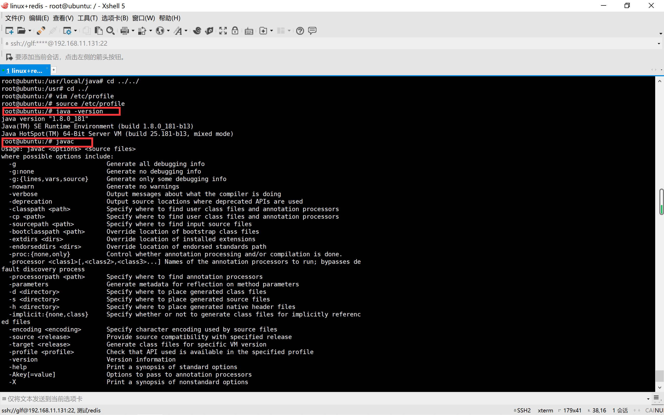Expand the Open sessions folder dropdown arrow
The width and height of the screenshot is (664, 415).
[30, 31]
